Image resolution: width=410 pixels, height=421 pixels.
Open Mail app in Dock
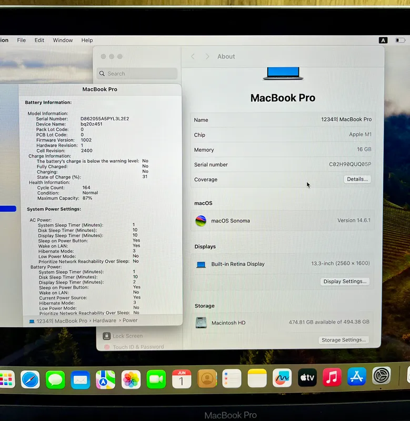pyautogui.click(x=81, y=379)
